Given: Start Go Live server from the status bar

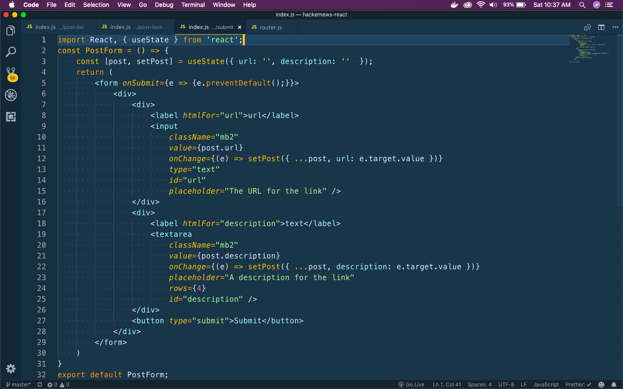Looking at the screenshot, I should 411,385.
